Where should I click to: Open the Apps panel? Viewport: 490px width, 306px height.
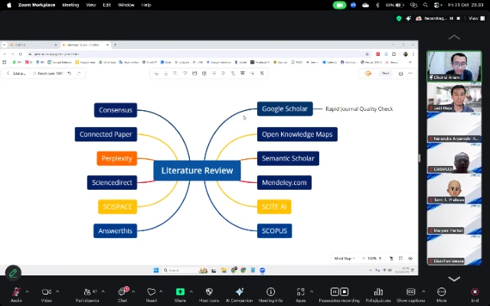(x=301, y=292)
